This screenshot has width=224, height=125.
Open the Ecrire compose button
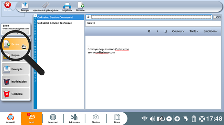tap(16, 44)
